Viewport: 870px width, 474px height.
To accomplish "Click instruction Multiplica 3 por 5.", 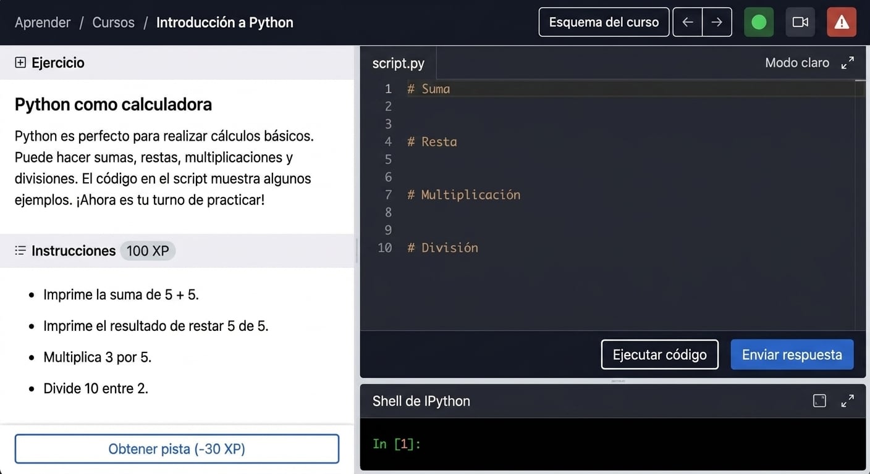I will 97,357.
